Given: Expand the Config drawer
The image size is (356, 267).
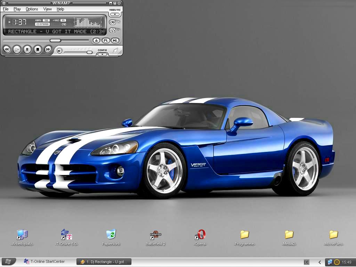Looking at the screenshot, I should pyautogui.click(x=102, y=54).
